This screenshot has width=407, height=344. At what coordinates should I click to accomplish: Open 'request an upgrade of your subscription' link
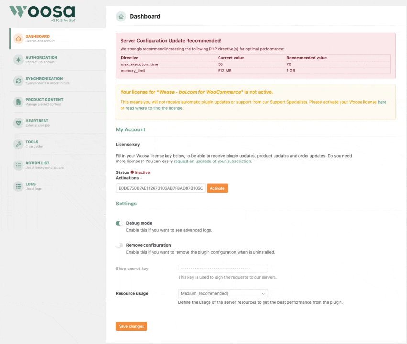coord(212,161)
